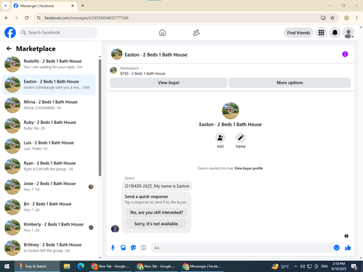This screenshot has height=272, width=363.
Task: Click the Marketplace back arrow
Action: 9,49
